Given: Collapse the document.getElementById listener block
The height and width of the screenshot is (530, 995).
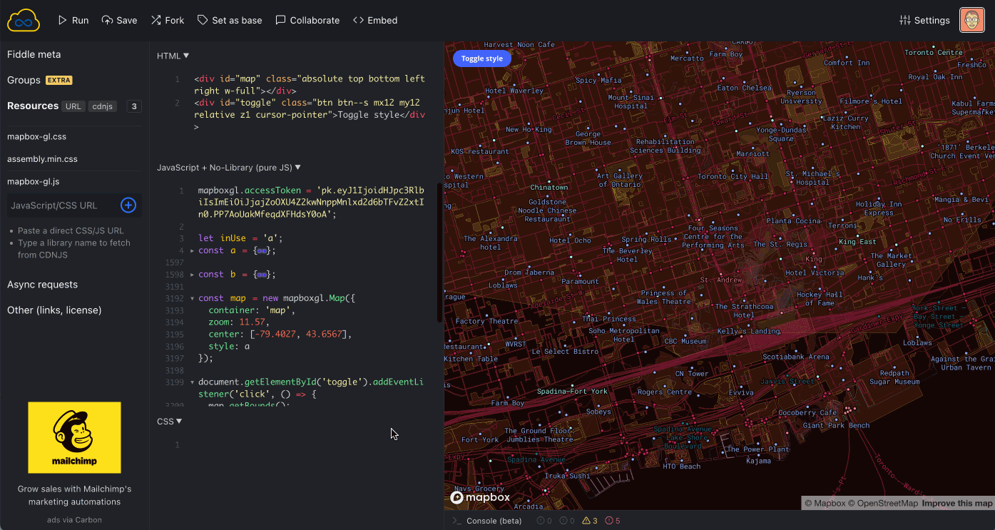Looking at the screenshot, I should (193, 382).
